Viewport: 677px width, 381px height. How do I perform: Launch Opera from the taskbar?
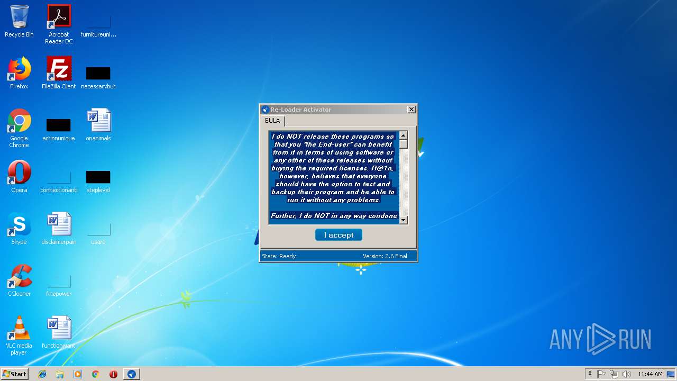pos(113,374)
